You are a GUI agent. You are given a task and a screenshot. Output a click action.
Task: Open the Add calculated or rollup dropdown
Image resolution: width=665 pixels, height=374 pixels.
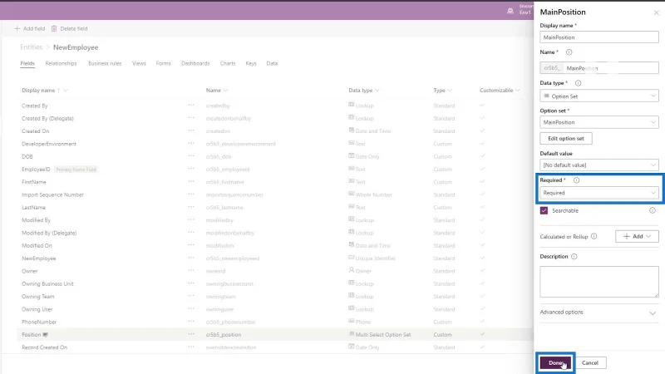click(x=637, y=236)
